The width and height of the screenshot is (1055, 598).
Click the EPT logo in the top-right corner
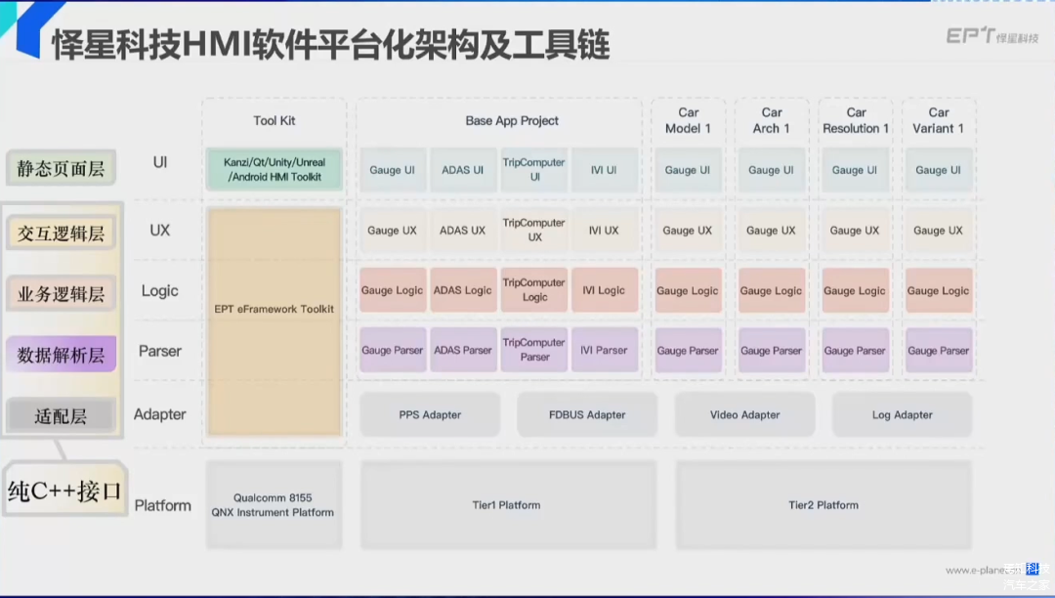tap(992, 36)
